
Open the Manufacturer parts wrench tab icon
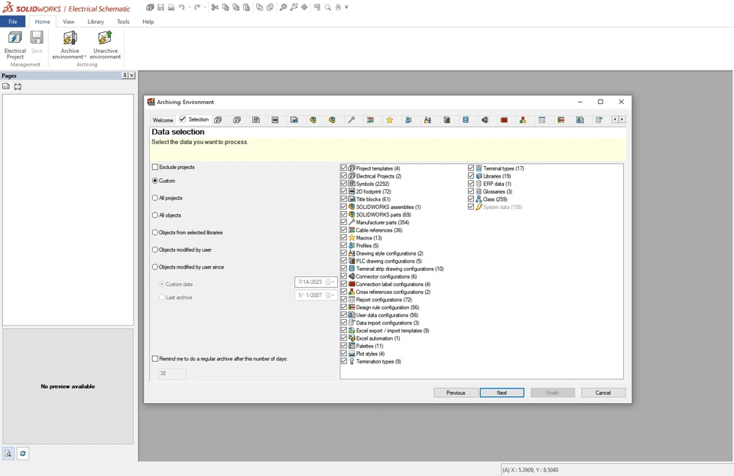click(351, 120)
